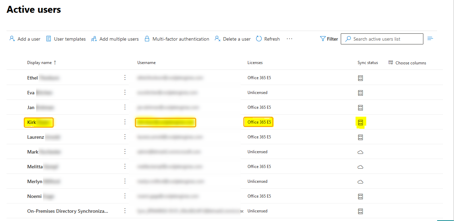Click Merlyn's cloud sync status icon

360,182
